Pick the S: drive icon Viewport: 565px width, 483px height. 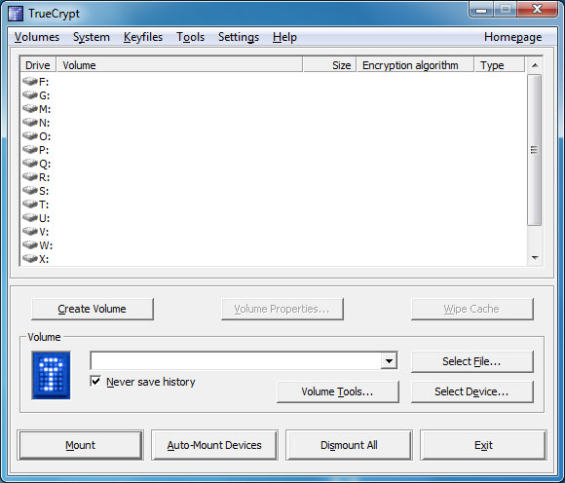[x=30, y=190]
